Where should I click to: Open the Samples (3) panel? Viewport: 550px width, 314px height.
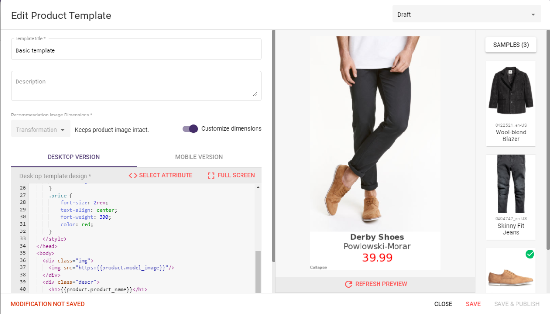[511, 45]
